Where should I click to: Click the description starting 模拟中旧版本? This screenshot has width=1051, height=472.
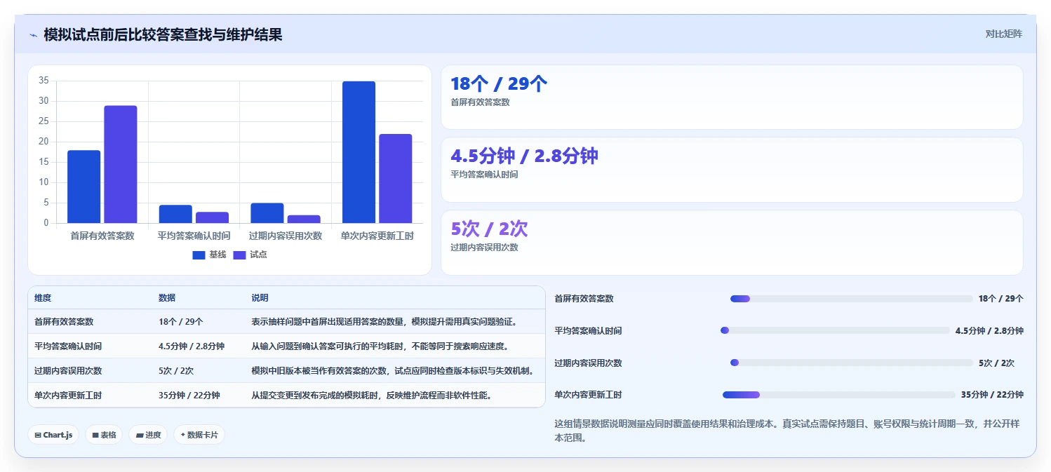click(x=393, y=371)
